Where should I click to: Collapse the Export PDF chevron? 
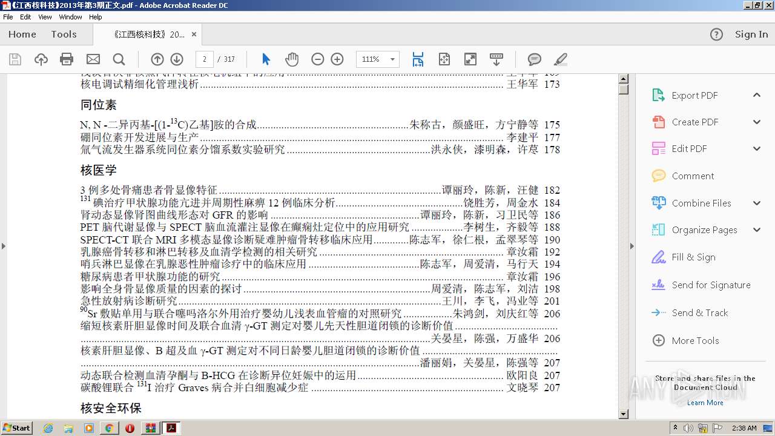point(757,95)
